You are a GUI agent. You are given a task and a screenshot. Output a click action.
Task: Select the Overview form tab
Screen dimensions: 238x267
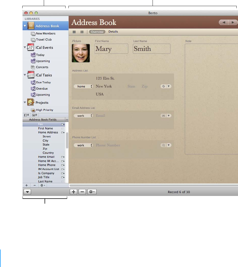click(x=97, y=32)
